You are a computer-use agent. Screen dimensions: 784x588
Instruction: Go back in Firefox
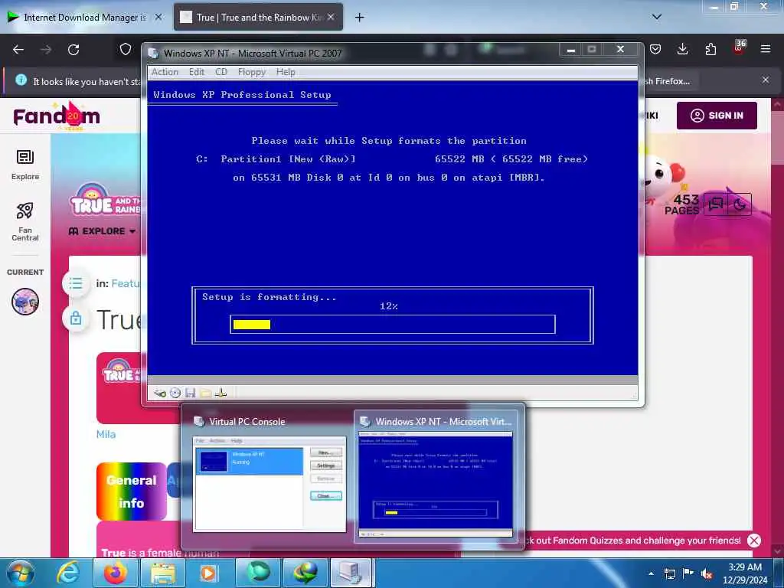(x=18, y=50)
